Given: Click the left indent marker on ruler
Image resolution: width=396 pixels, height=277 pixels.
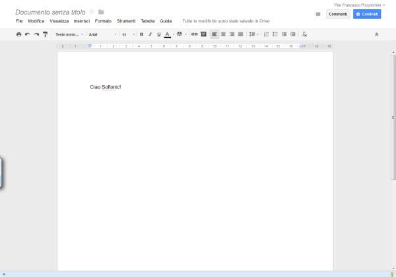Looking at the screenshot, I should click(x=90, y=46).
